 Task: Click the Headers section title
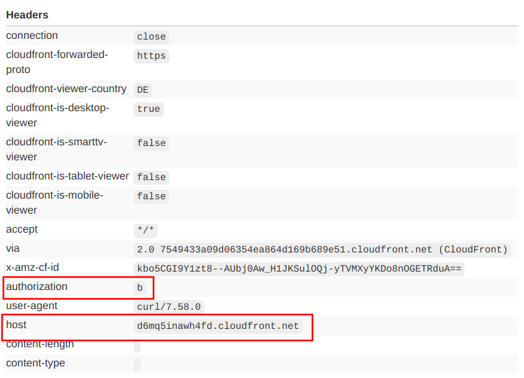27,14
